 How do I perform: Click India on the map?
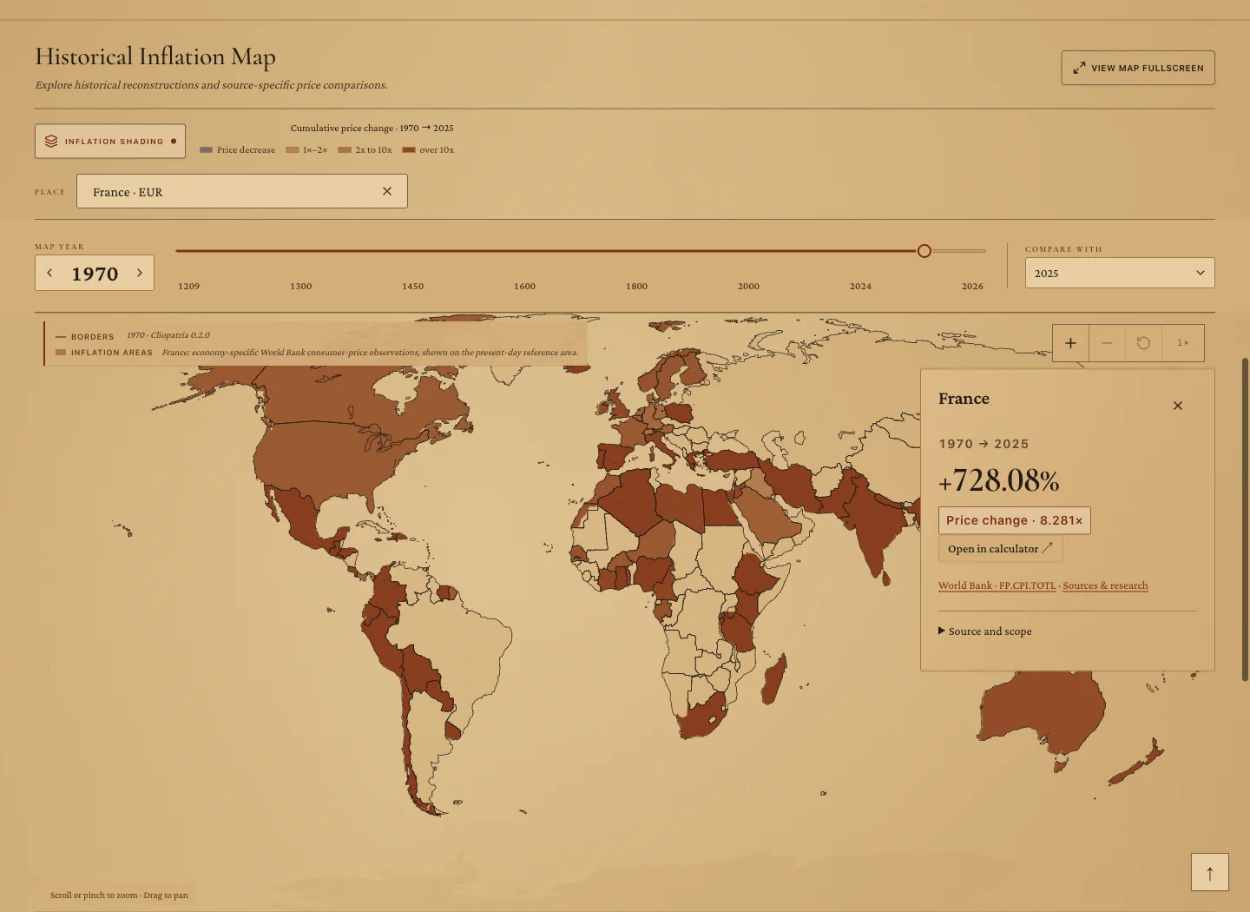point(877,525)
